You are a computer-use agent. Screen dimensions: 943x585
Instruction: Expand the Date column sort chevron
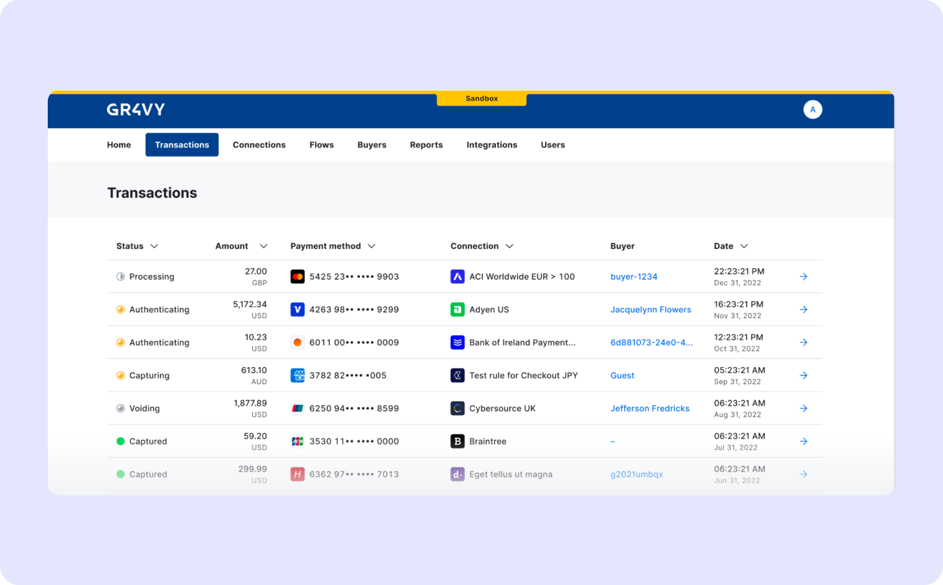pos(744,246)
